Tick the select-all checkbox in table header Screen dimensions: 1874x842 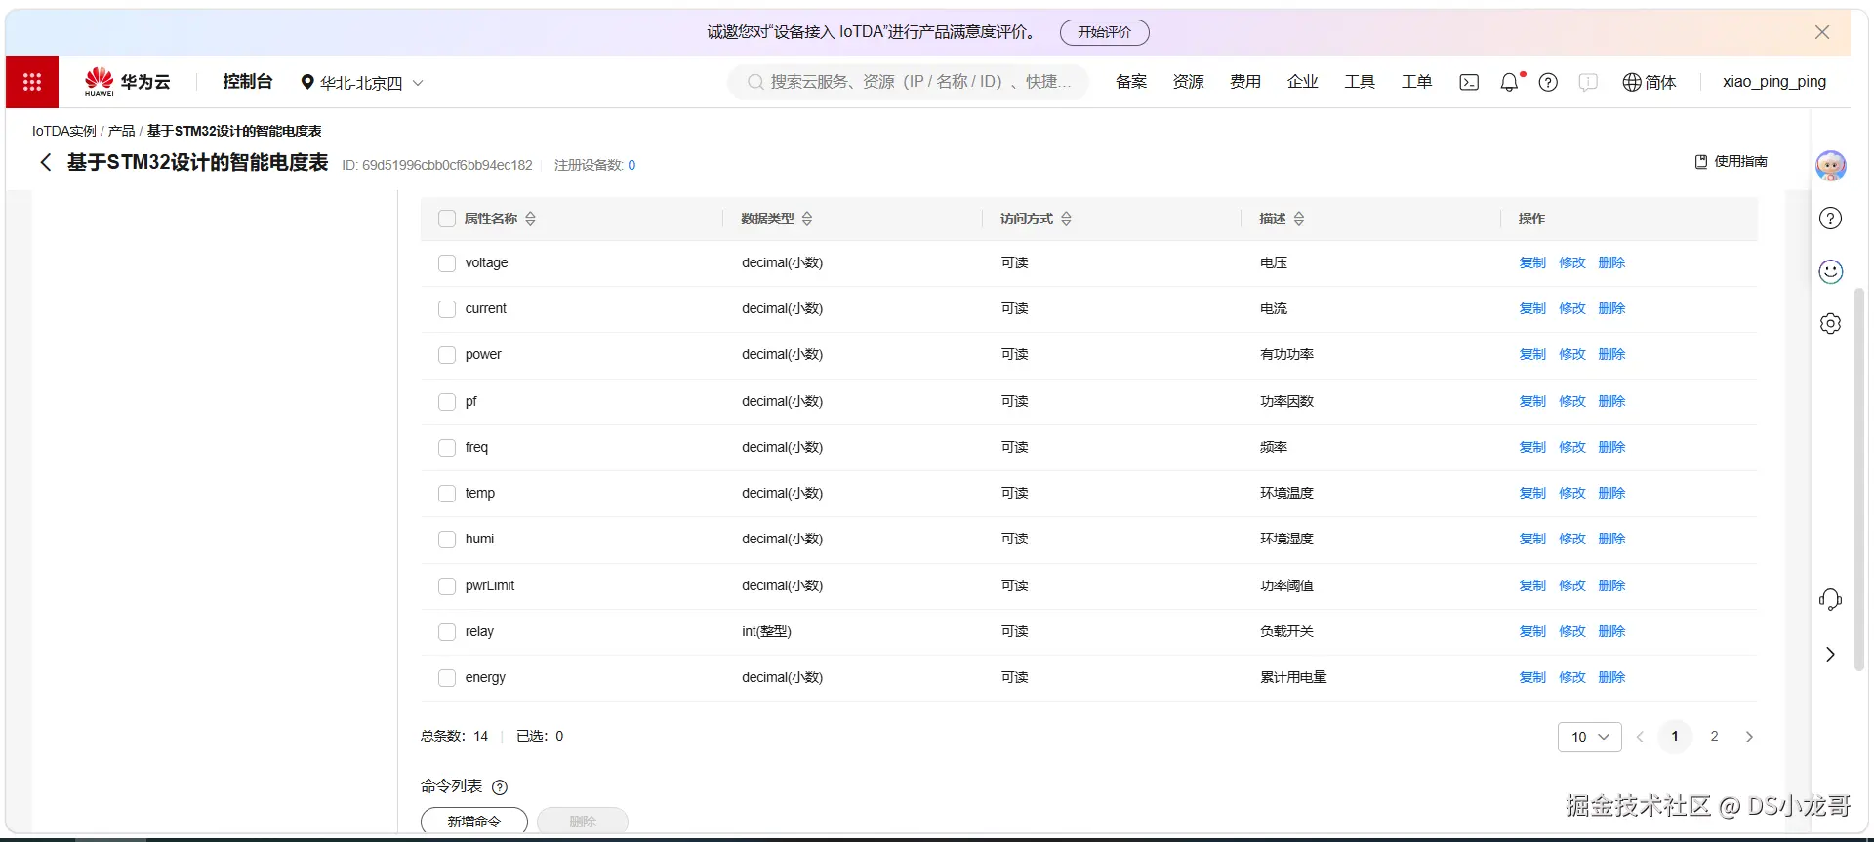tap(447, 219)
